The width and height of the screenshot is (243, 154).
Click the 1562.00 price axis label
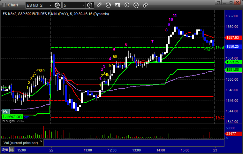click(x=232, y=16)
